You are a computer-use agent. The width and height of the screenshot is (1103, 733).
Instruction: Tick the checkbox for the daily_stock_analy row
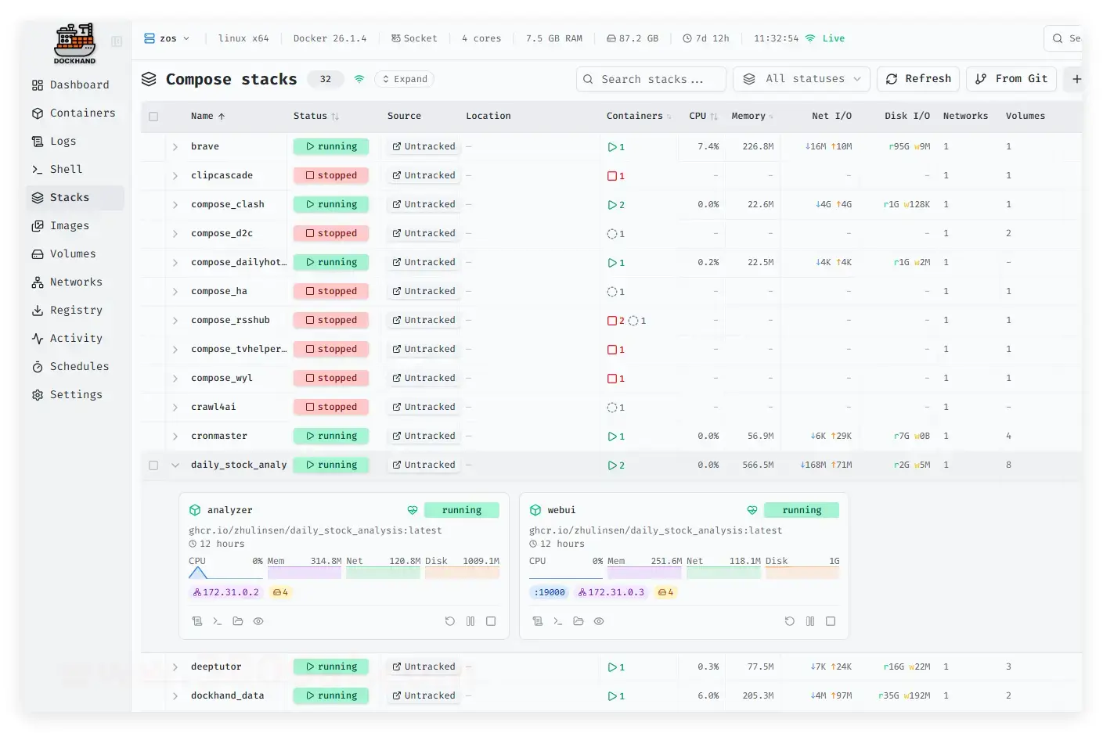point(153,465)
